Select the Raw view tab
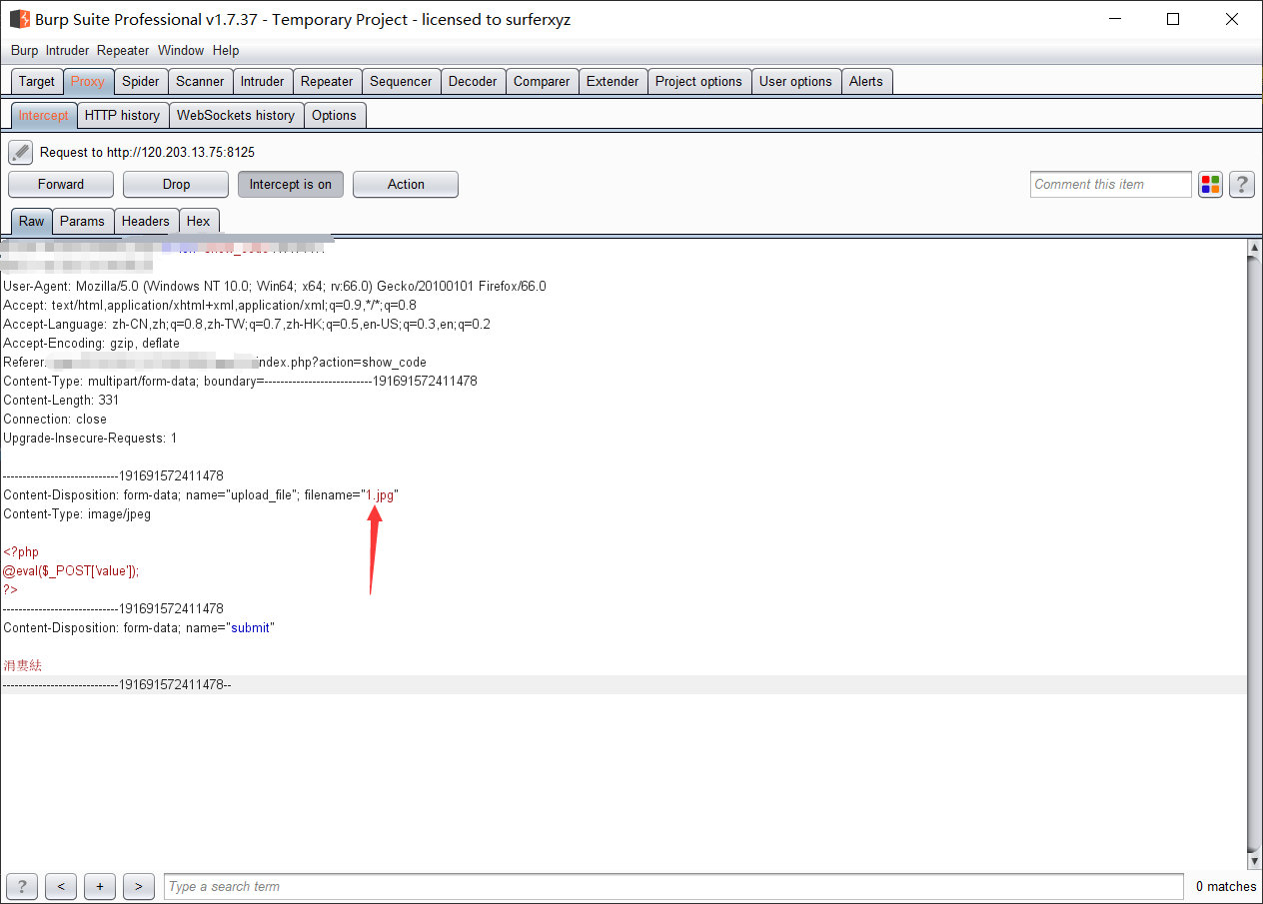 32,222
